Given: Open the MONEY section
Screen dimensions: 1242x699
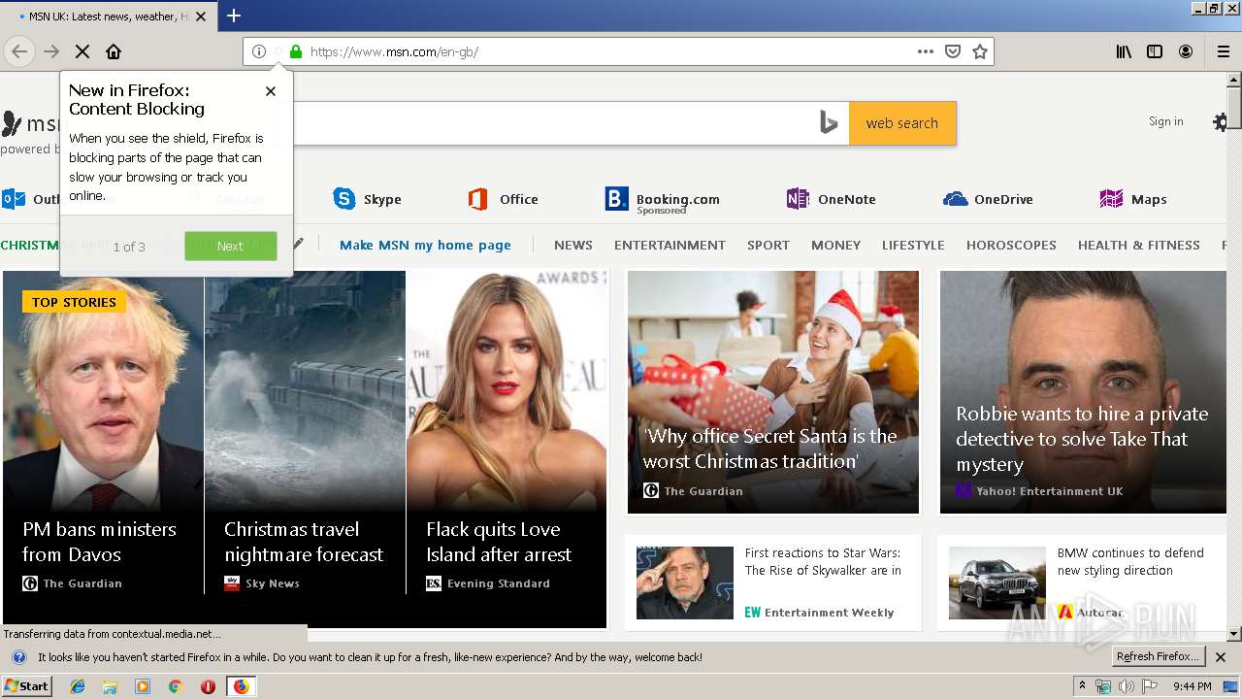Looking at the screenshot, I should click(x=836, y=245).
